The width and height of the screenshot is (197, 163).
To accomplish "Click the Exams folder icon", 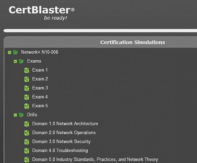I will tap(21, 61).
